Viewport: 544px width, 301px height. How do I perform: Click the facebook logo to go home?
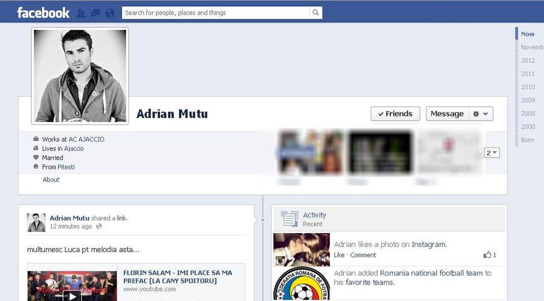(43, 12)
